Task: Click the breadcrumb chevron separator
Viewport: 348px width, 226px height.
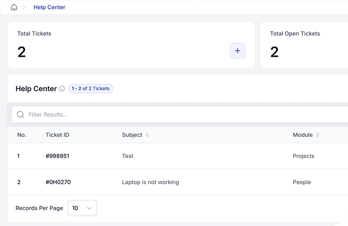Action: [x=24, y=8]
